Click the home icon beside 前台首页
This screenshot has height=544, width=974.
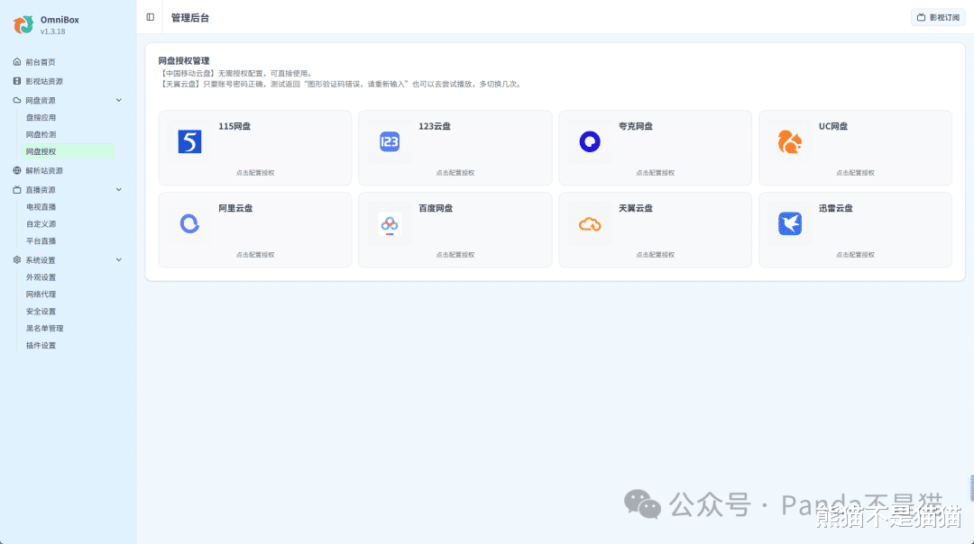click(17, 62)
